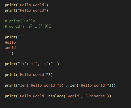Click the standalone Hello line inside the triple quotes
Screen dimensions: 131x108
(10, 43)
